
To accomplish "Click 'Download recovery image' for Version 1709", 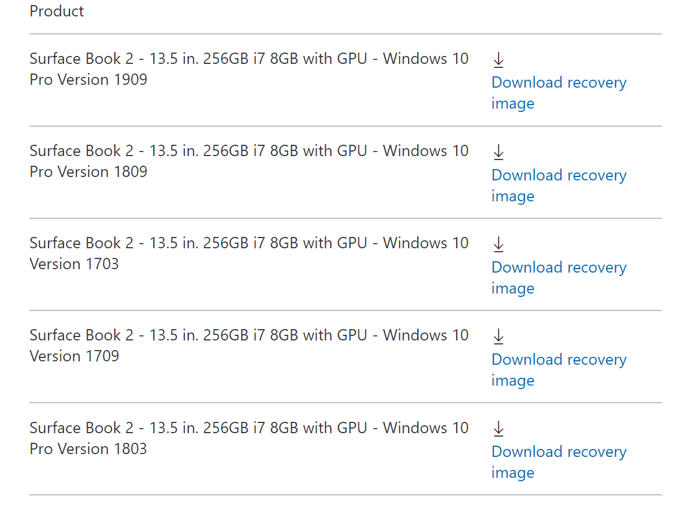I will [559, 370].
